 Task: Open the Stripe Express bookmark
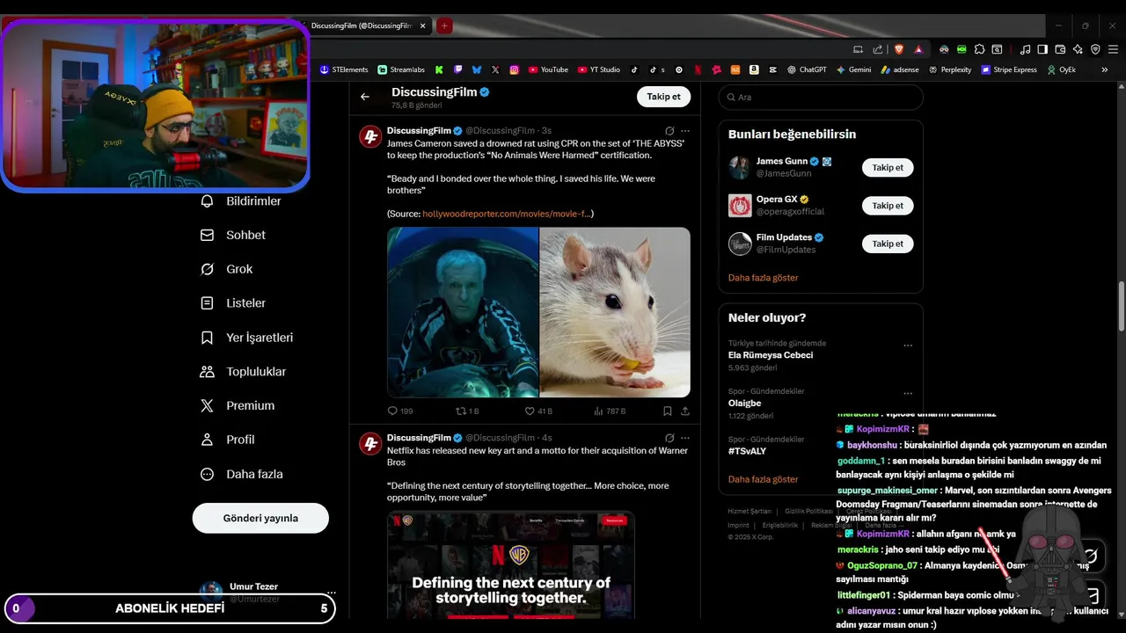(x=1009, y=69)
